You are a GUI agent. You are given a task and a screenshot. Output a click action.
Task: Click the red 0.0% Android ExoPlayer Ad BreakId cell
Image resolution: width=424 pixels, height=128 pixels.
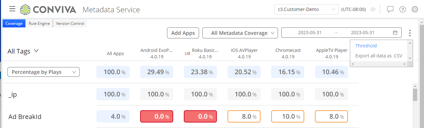(x=157, y=116)
